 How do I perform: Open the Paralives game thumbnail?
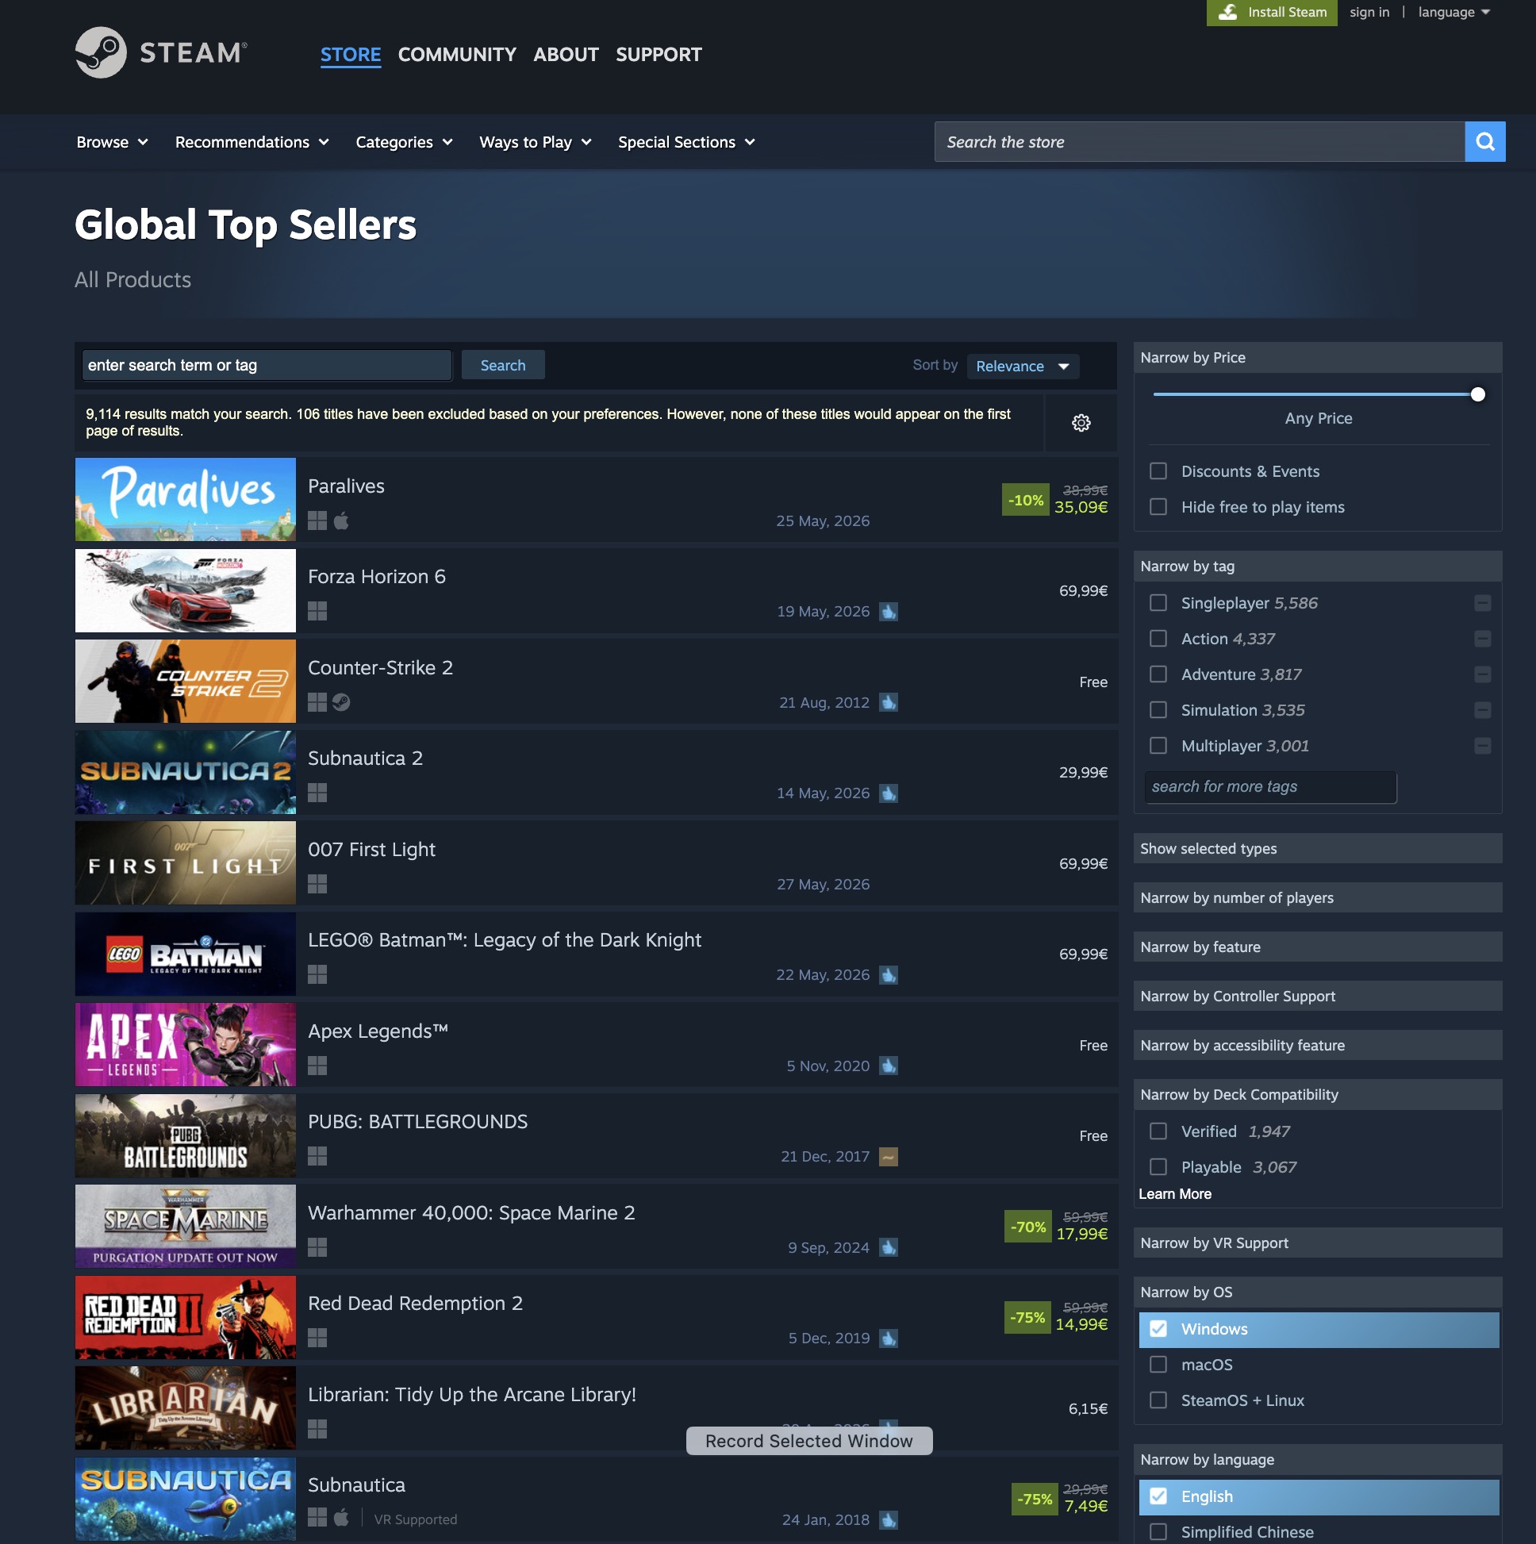point(186,501)
